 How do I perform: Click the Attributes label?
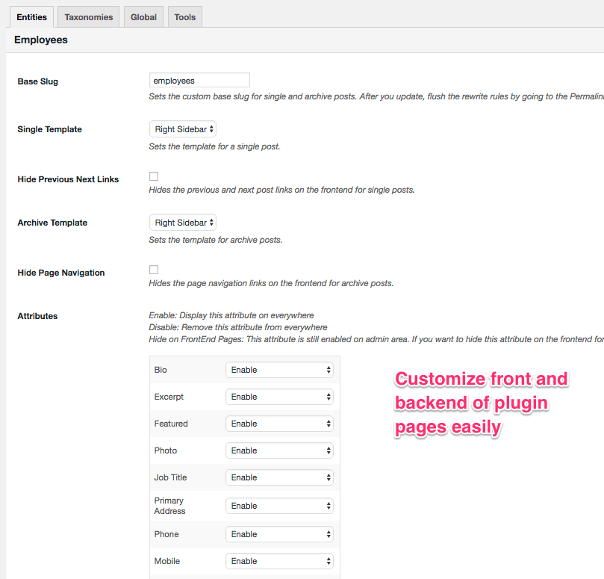(x=37, y=316)
